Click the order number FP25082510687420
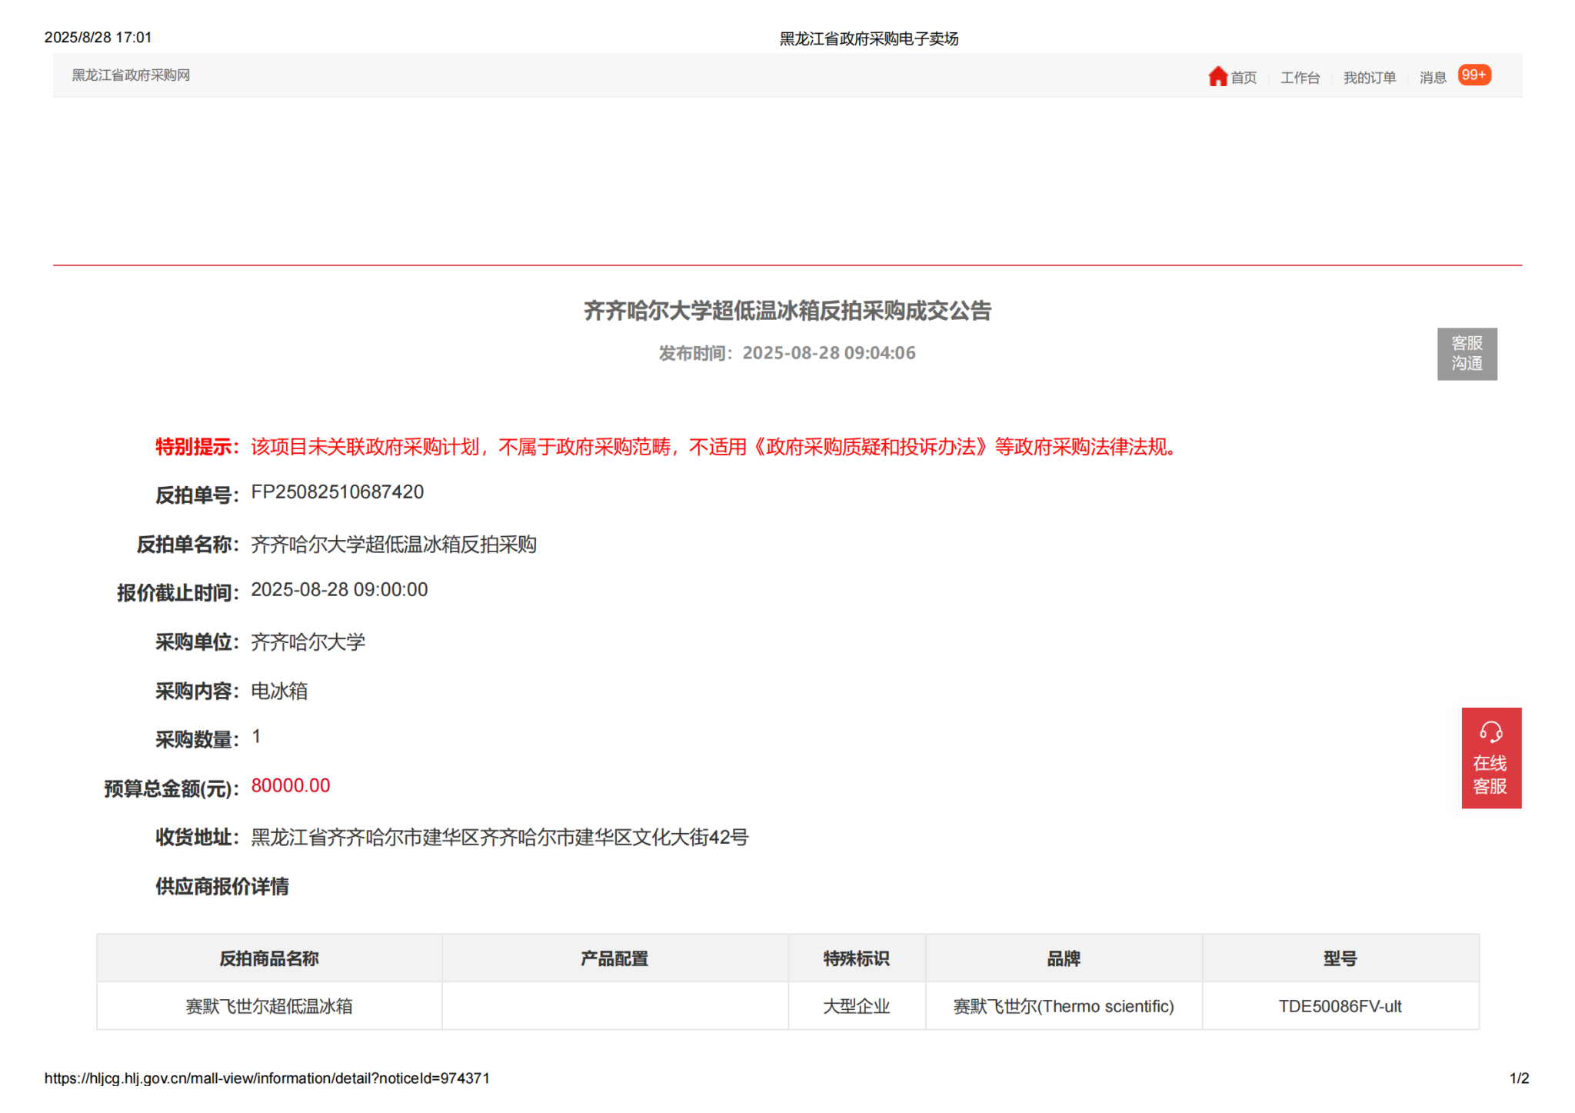The height and width of the screenshot is (1113, 1575). (337, 492)
